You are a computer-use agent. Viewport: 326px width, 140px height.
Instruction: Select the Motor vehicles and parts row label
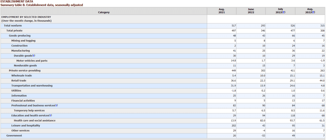pos(32,61)
